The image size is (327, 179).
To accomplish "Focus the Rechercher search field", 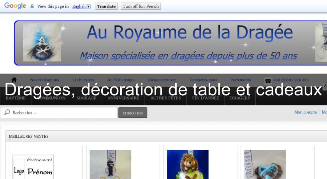I will [x=59, y=112].
